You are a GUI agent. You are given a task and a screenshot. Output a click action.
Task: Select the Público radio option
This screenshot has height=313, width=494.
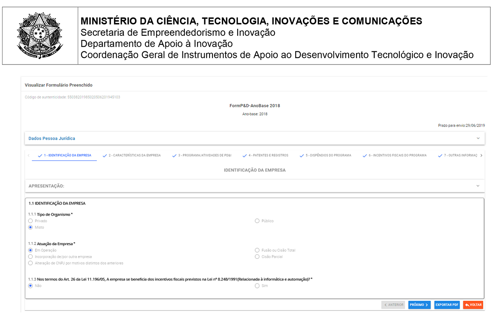[257, 221]
